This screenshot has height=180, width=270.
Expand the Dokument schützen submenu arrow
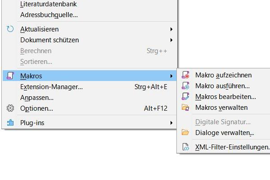tap(171, 40)
